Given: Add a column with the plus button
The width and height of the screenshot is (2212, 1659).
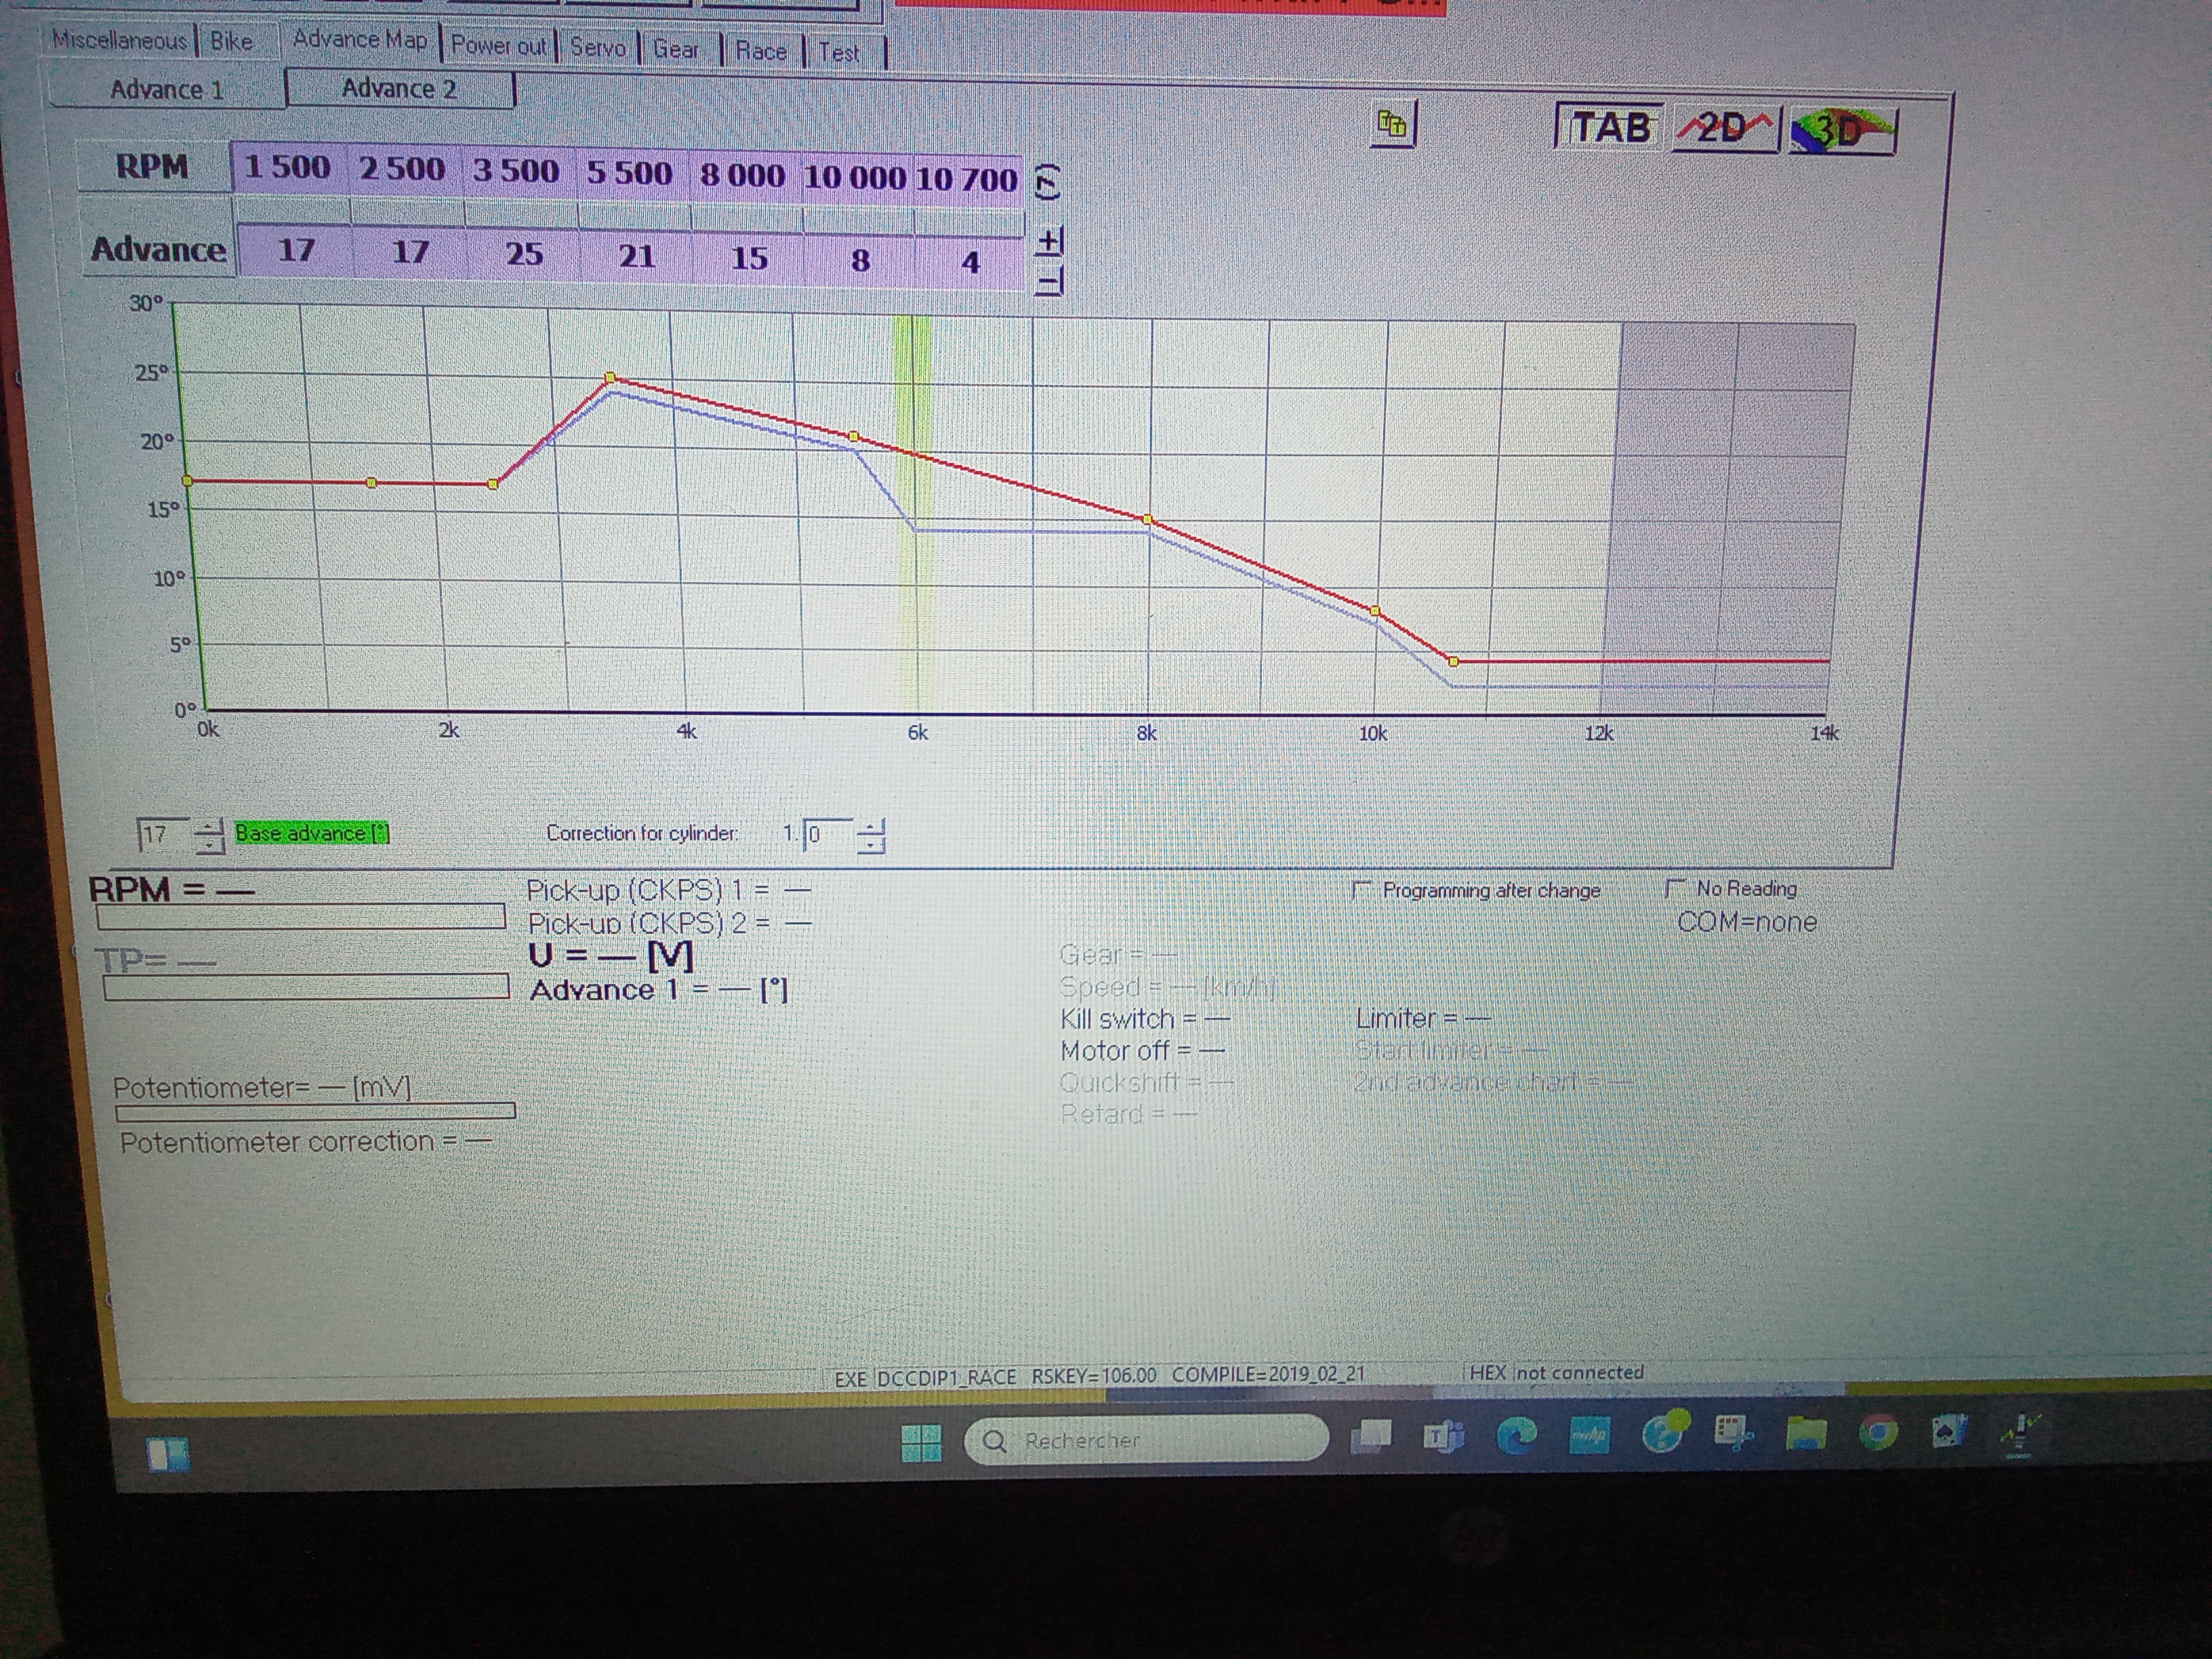Looking at the screenshot, I should coord(1049,241).
